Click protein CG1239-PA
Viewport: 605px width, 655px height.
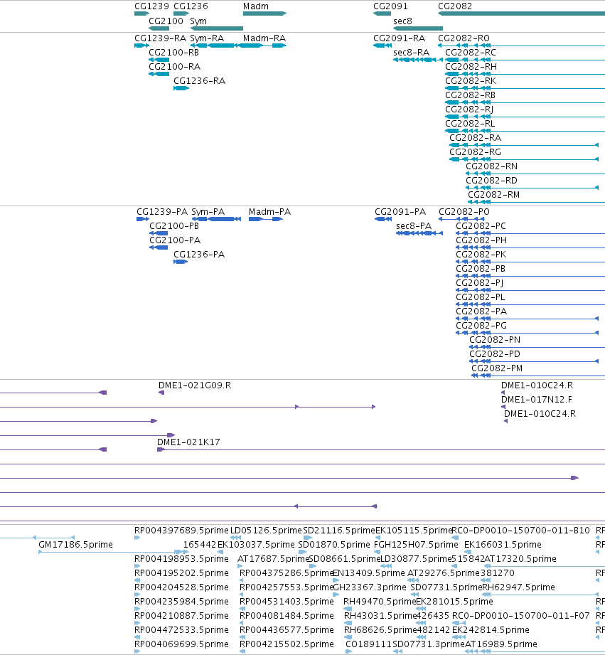coord(162,212)
